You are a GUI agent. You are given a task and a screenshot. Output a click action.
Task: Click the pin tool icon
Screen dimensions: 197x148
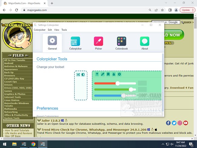97,74
